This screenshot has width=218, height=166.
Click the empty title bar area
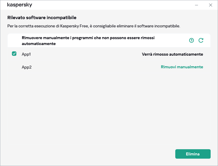[x=112, y=5]
